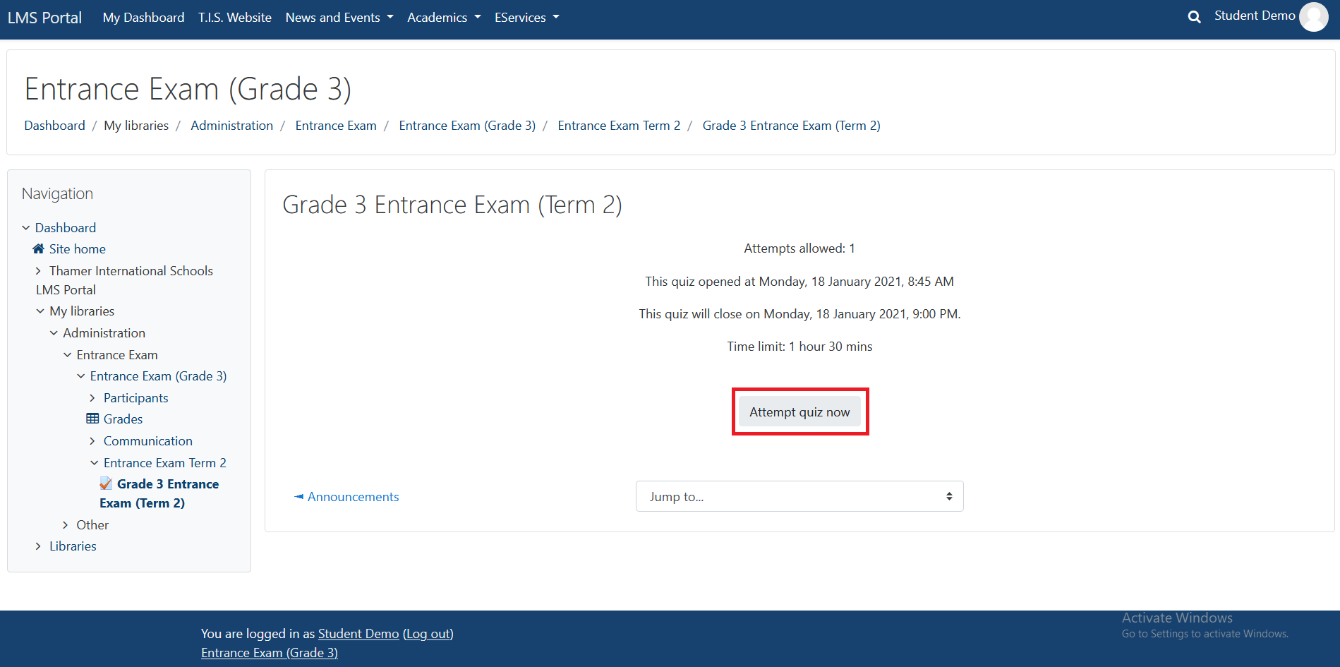The image size is (1340, 667).
Task: Open Participants in Navigation tree
Action: click(135, 397)
